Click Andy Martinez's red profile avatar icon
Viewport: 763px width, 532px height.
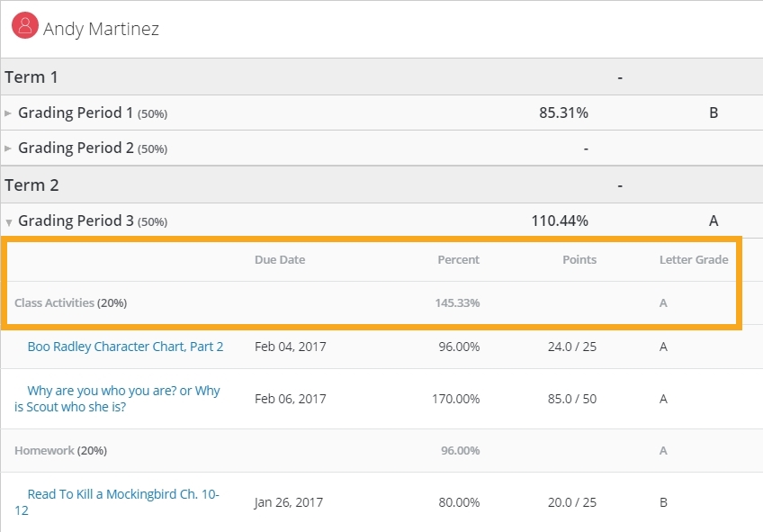coord(24,25)
